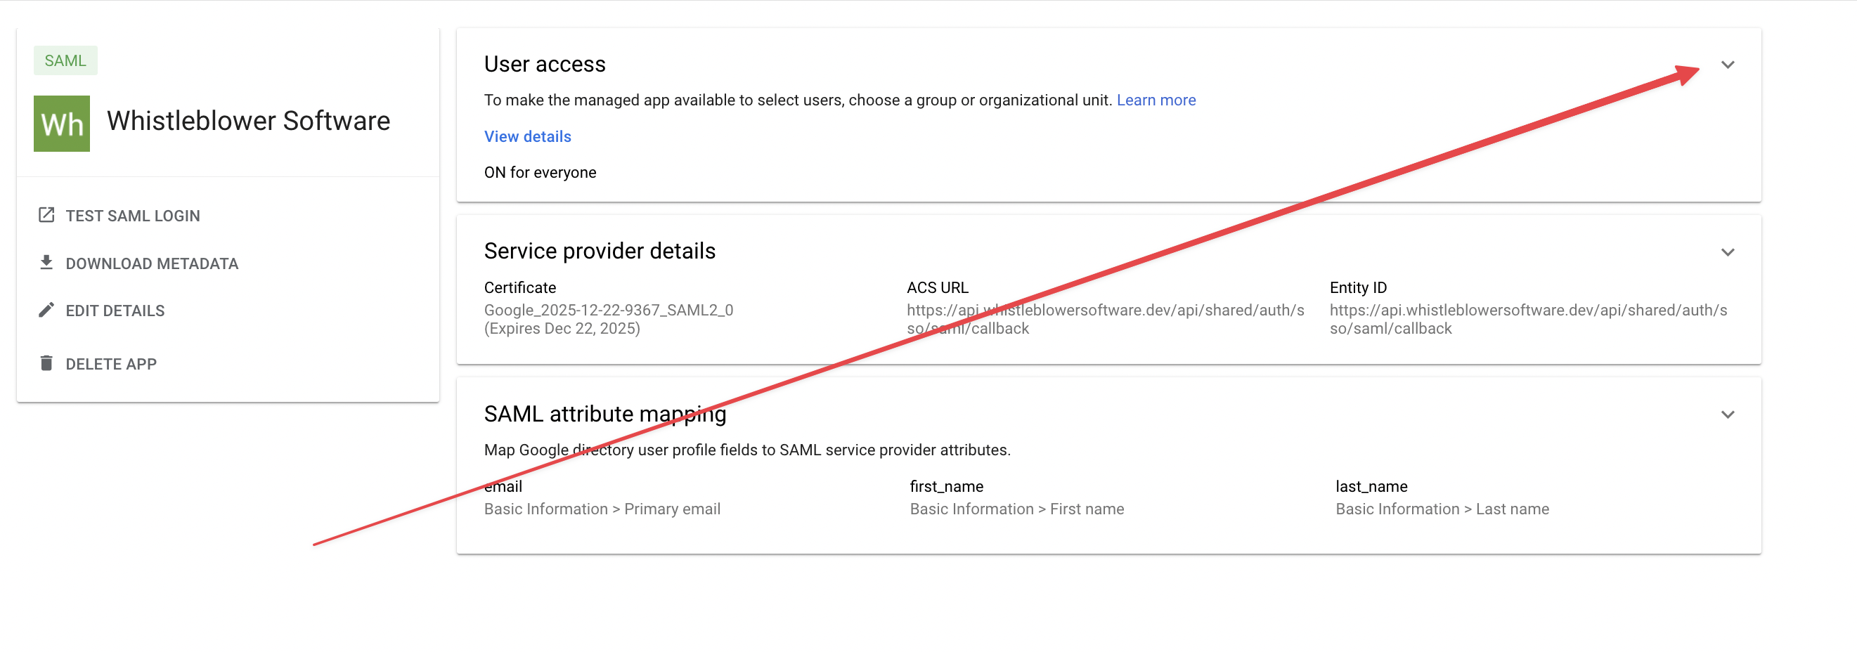Click 'Basic Information > Last name' mapping
1857x652 pixels.
(x=1442, y=509)
